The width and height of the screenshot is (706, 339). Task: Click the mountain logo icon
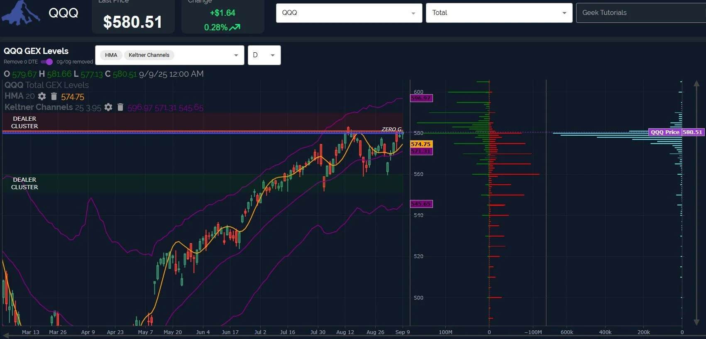pos(21,12)
